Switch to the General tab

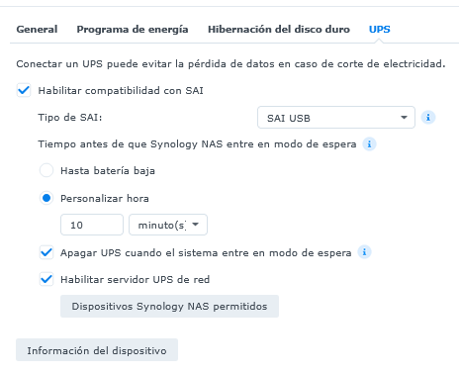(x=37, y=30)
